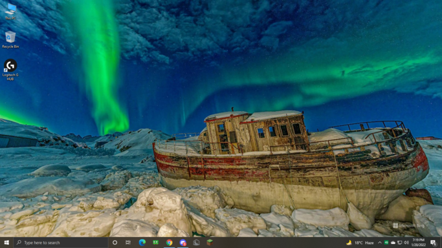Screen dimensions: 442x248
Task: Open Task View on the taskbar
Action: pos(128,242)
